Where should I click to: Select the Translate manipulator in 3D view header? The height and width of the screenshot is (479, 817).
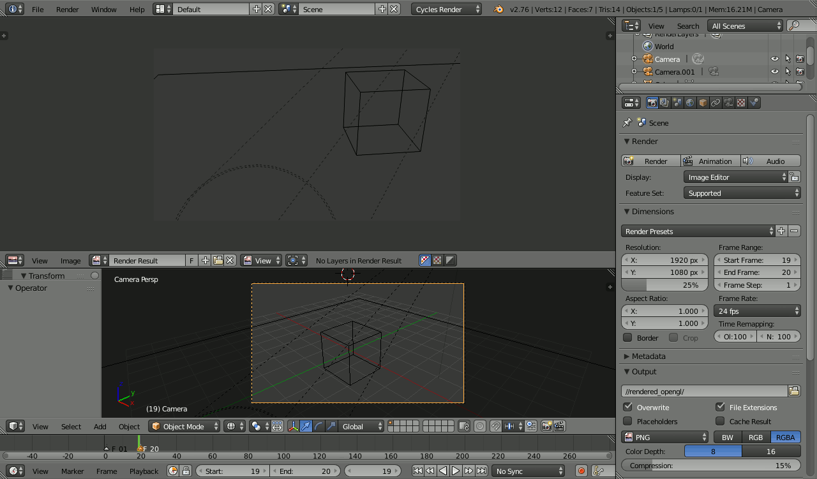point(306,426)
